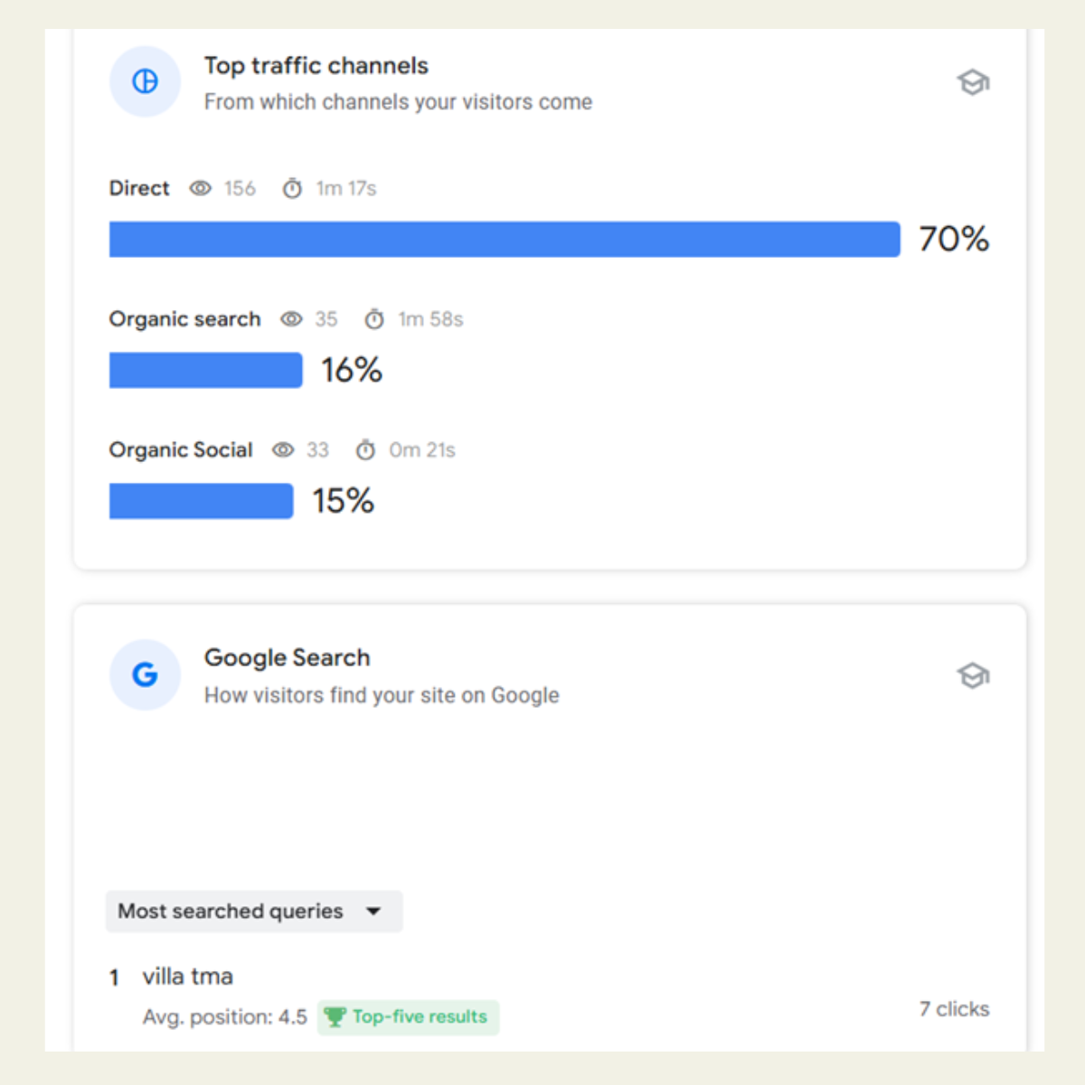The height and width of the screenshot is (1085, 1085).
Task: Click the eye icon beside Organic search
Action: click(x=291, y=319)
